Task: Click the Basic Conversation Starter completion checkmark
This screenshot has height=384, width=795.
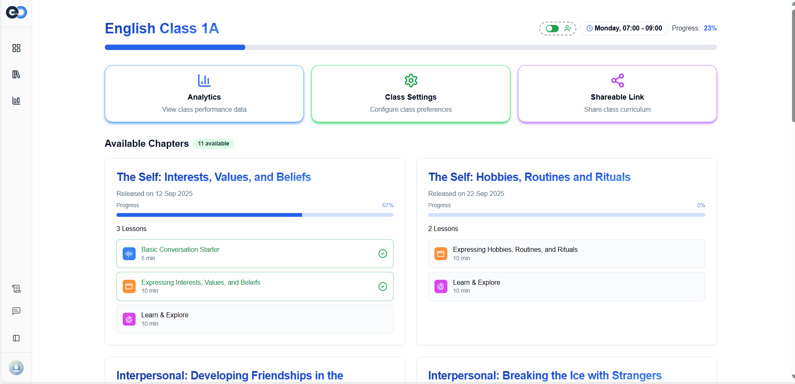Action: [x=382, y=253]
